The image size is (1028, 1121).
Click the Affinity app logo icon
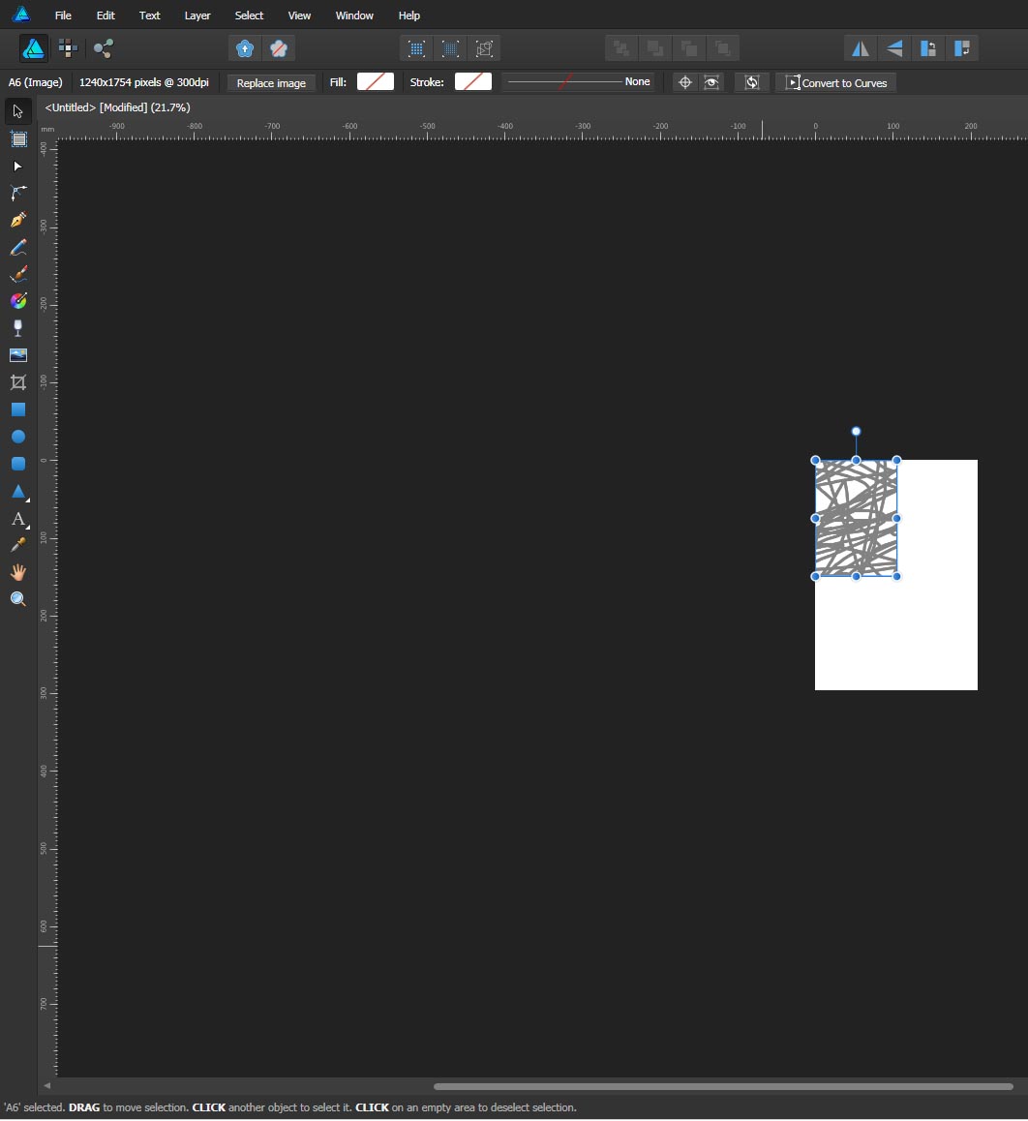(21, 15)
